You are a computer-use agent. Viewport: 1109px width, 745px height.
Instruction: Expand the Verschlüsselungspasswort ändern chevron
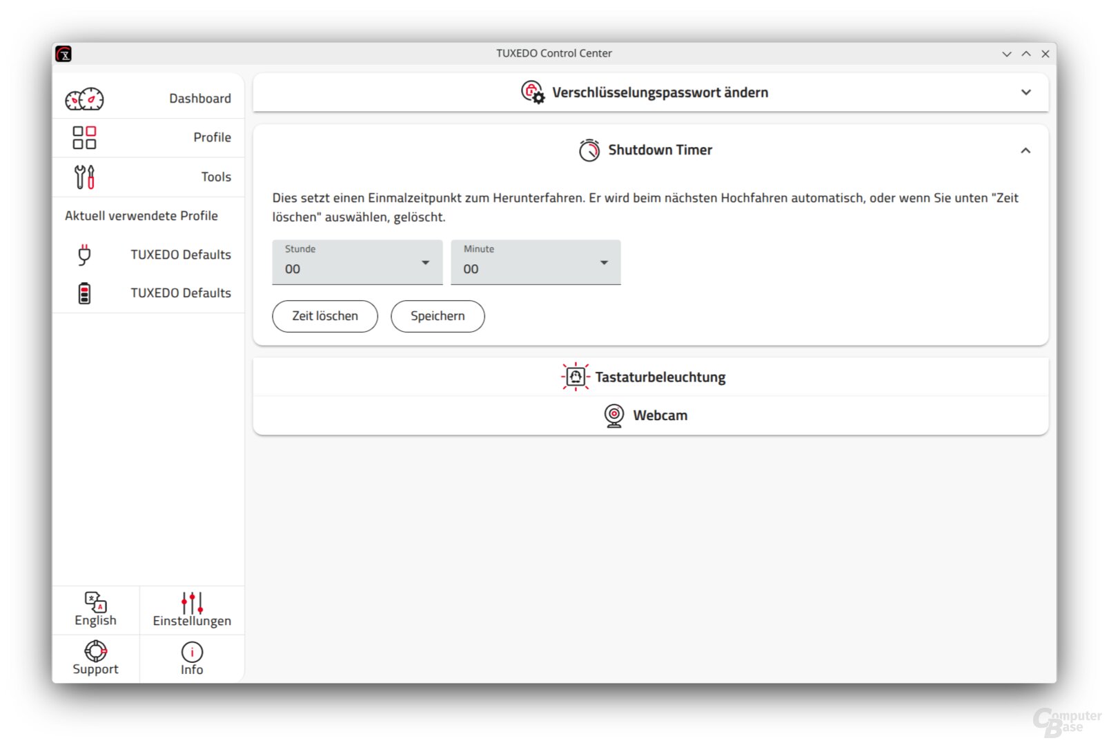1025,92
